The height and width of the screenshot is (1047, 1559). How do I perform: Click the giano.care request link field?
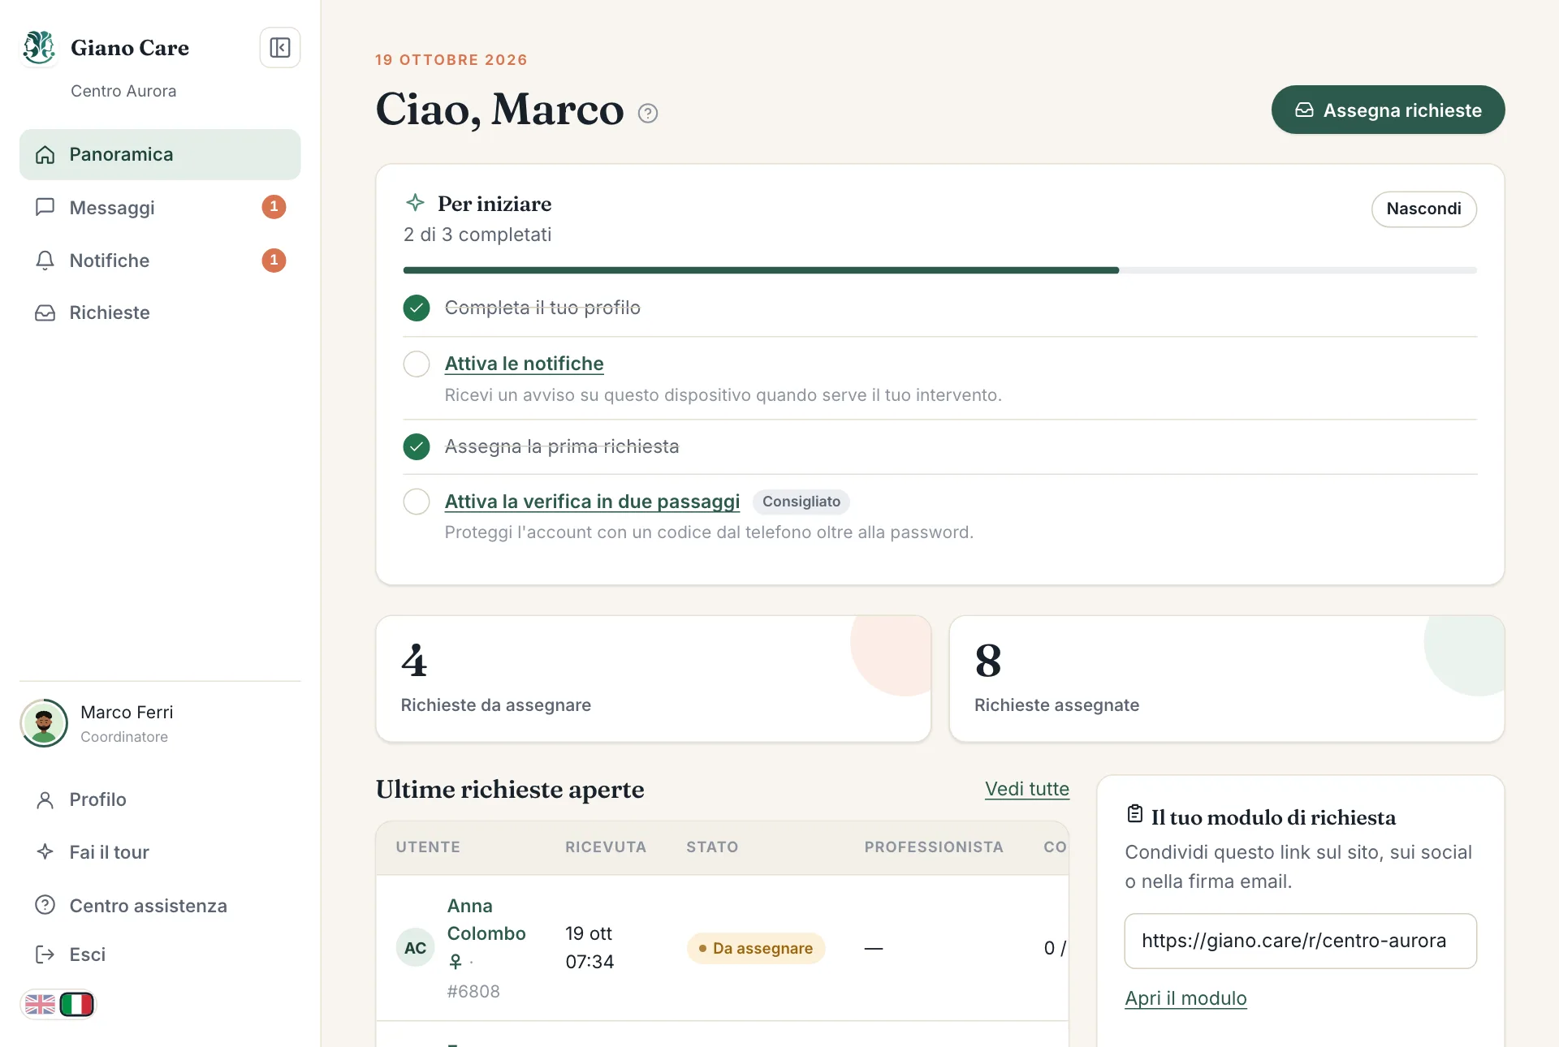tap(1300, 941)
